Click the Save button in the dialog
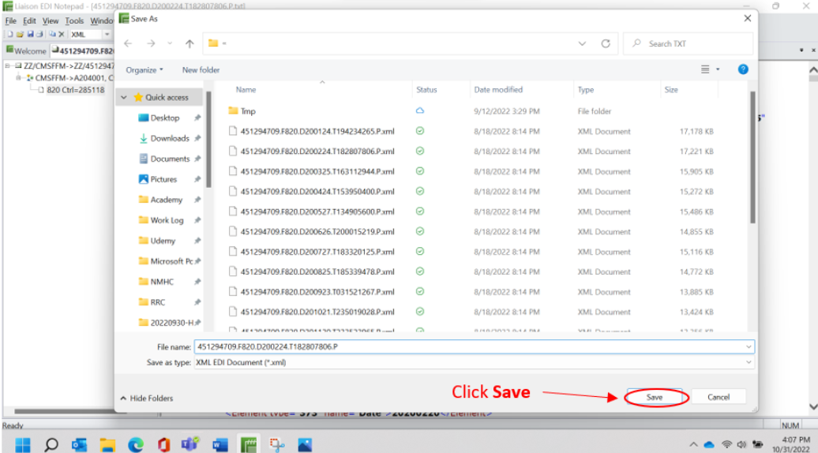This screenshot has height=453, width=818. pyautogui.click(x=655, y=397)
